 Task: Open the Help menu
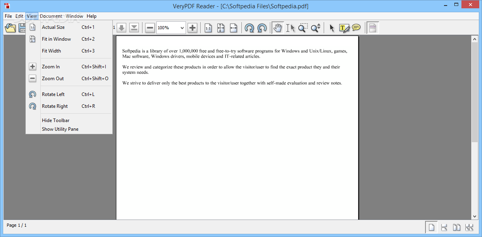(92, 16)
